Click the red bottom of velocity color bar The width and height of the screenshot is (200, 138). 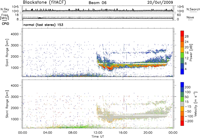pos(182,123)
